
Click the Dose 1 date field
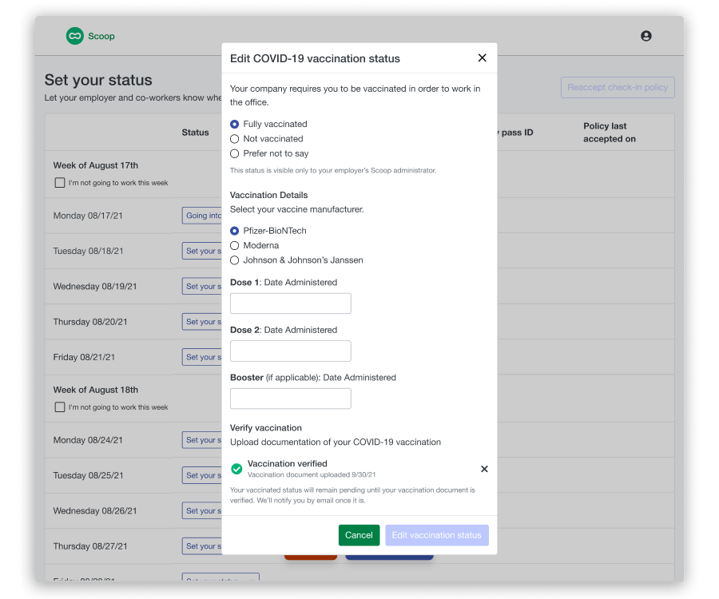tap(291, 303)
